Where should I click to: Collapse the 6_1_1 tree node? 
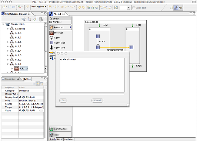pos(8,64)
